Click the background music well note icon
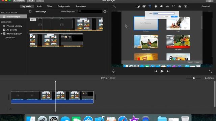The width and height of the screenshot is (216, 121). (10, 109)
